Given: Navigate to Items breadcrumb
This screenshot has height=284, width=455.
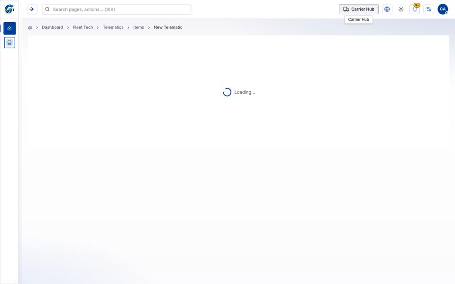Looking at the screenshot, I should click(x=138, y=27).
